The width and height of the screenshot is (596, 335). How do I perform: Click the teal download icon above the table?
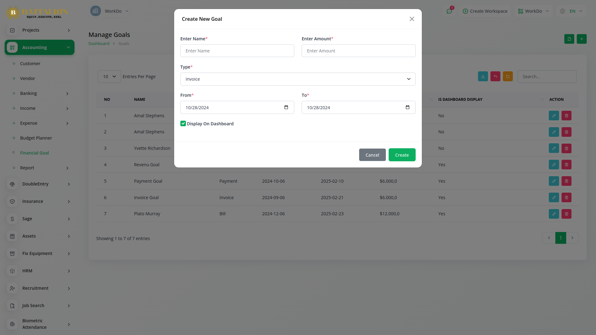click(x=483, y=77)
